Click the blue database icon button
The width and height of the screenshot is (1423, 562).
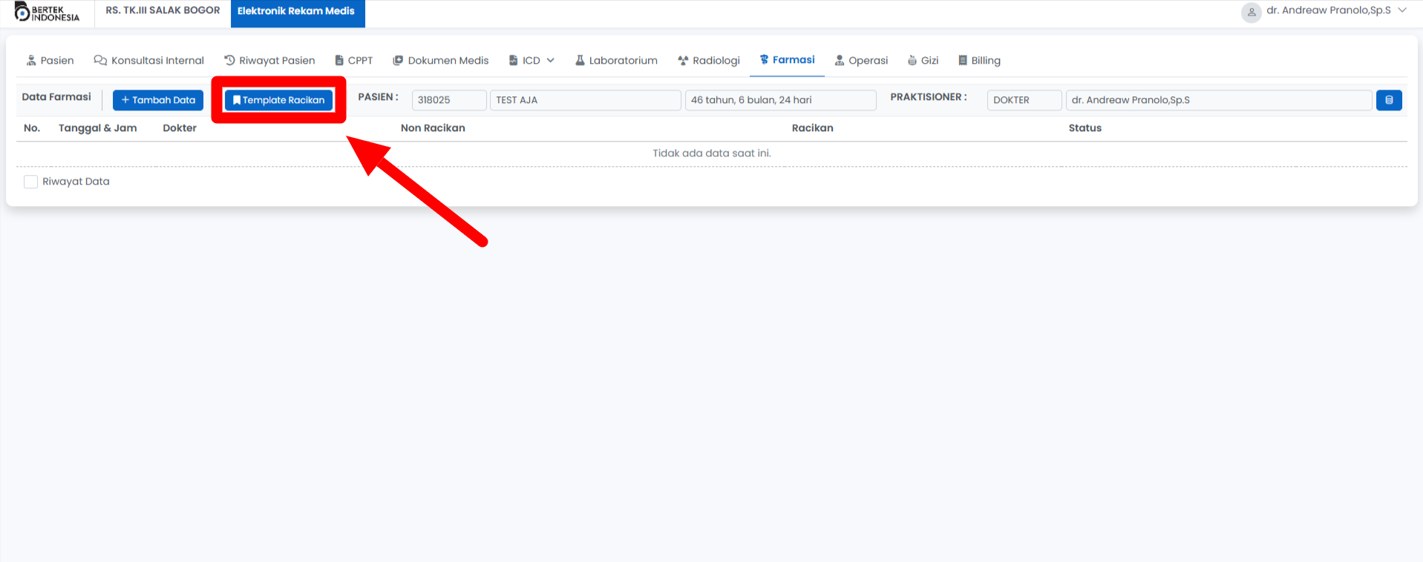[x=1388, y=100]
